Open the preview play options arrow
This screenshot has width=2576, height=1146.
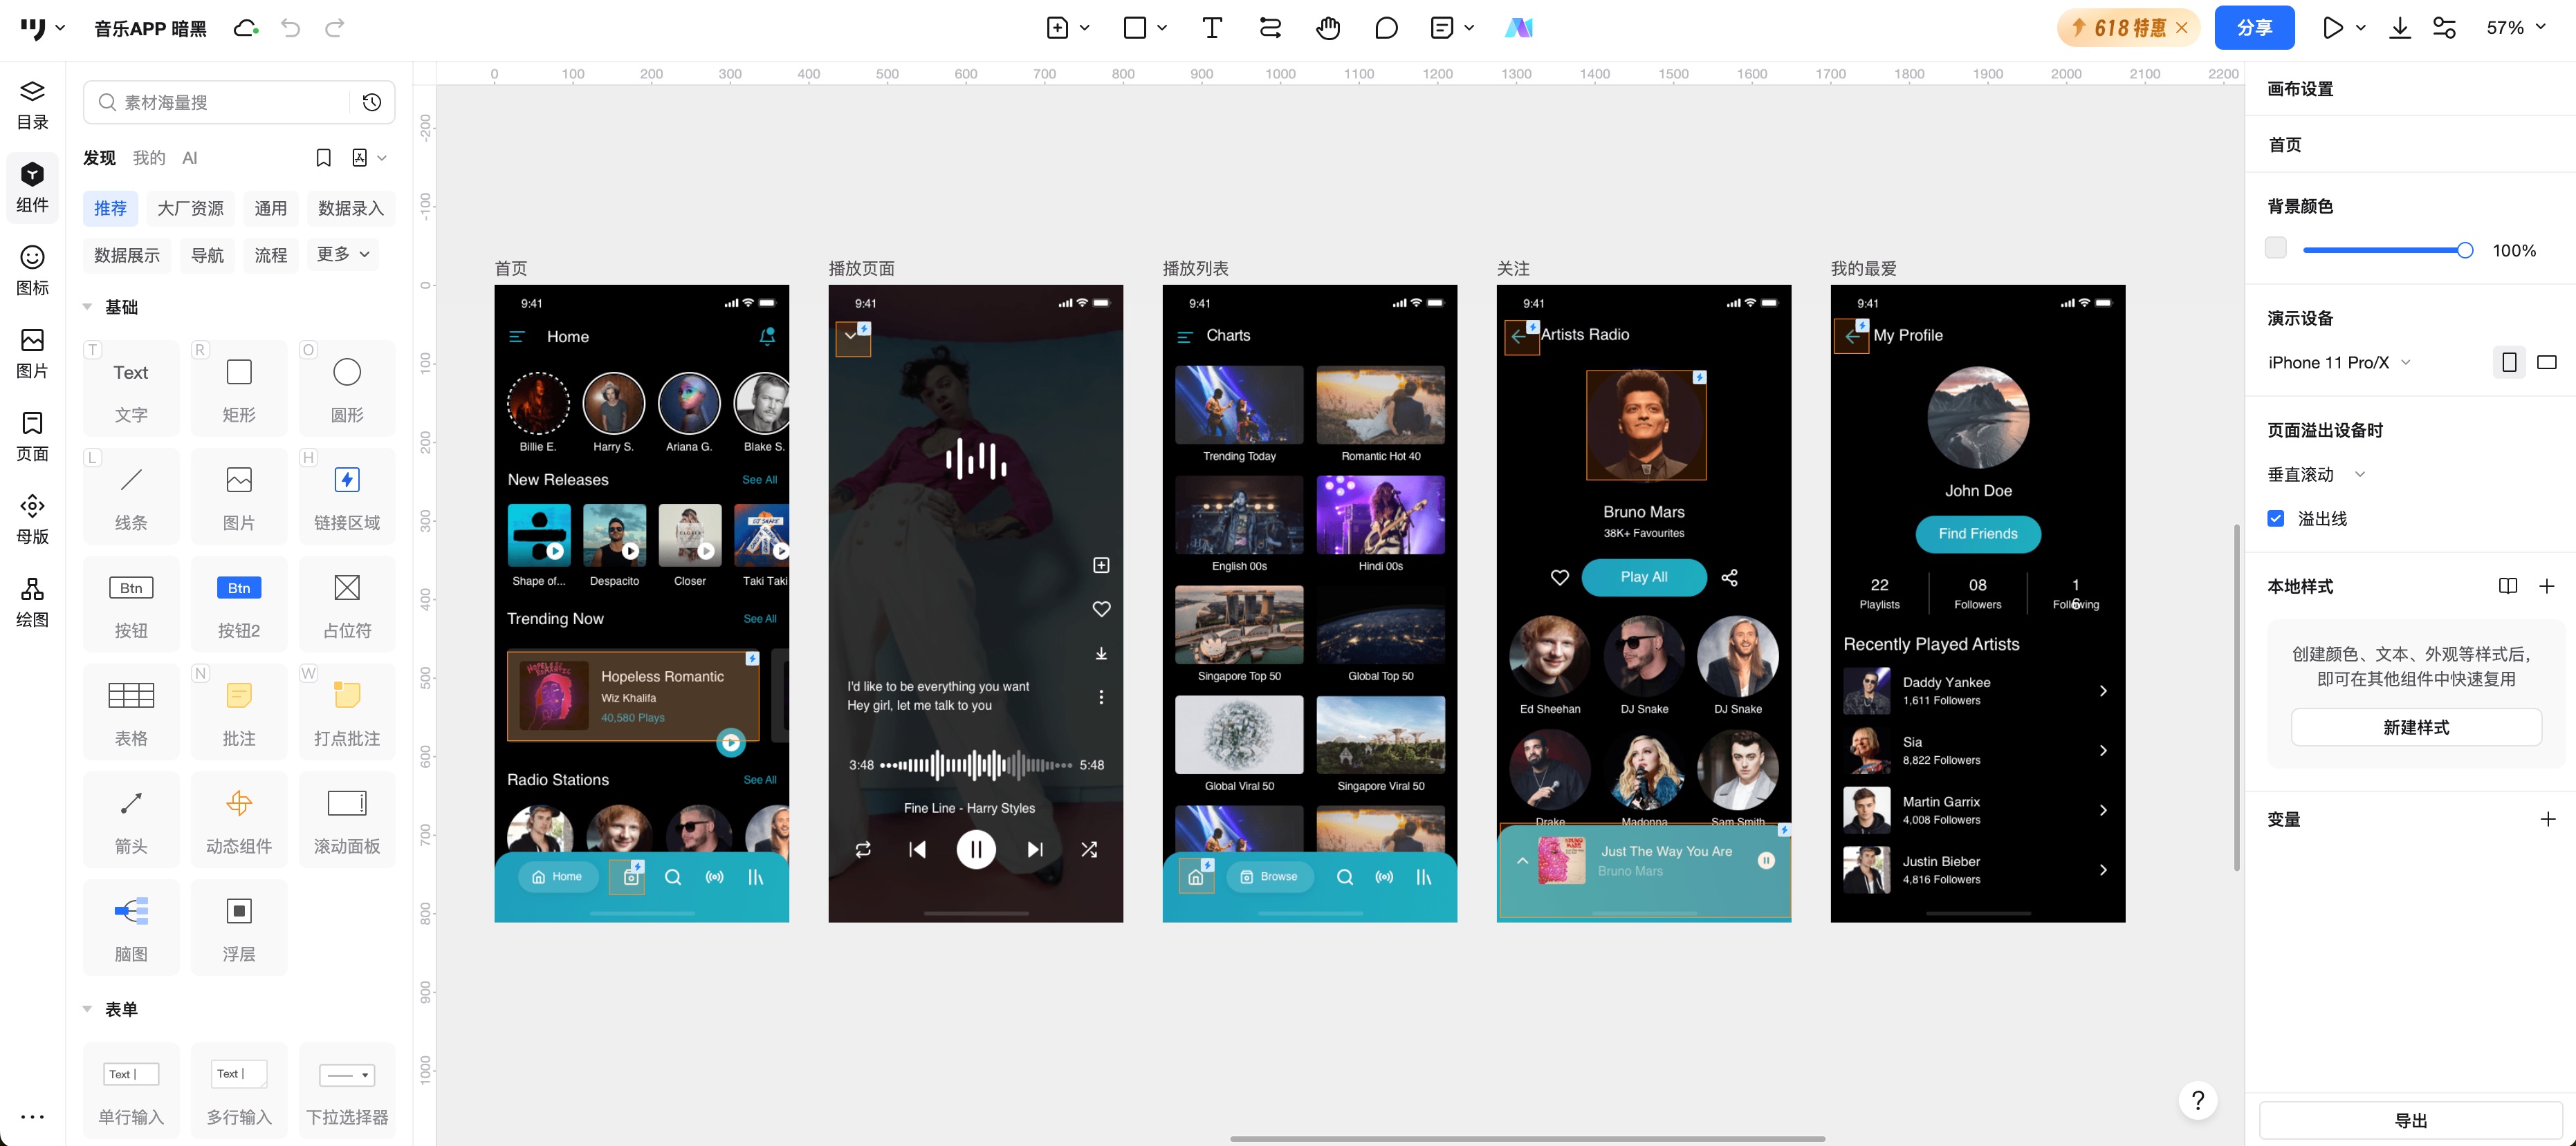click(x=2361, y=28)
